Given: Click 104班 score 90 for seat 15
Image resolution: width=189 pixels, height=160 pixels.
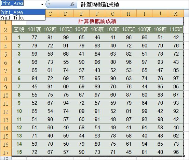Looking at the screenshot, I should tap(81, 152).
